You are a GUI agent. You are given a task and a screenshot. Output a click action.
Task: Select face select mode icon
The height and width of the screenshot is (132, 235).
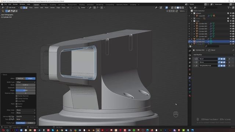pyautogui.click(x=26, y=7)
